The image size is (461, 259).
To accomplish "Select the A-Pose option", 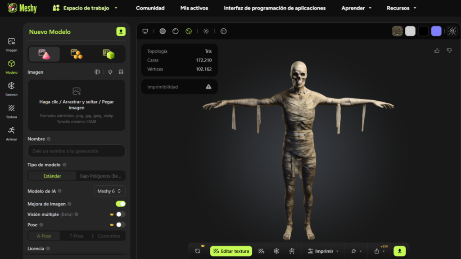I will click(x=44, y=236).
